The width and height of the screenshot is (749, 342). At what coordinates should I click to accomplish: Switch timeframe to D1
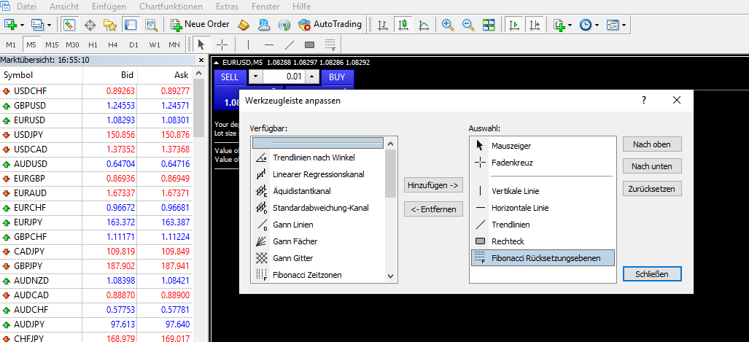click(x=133, y=45)
